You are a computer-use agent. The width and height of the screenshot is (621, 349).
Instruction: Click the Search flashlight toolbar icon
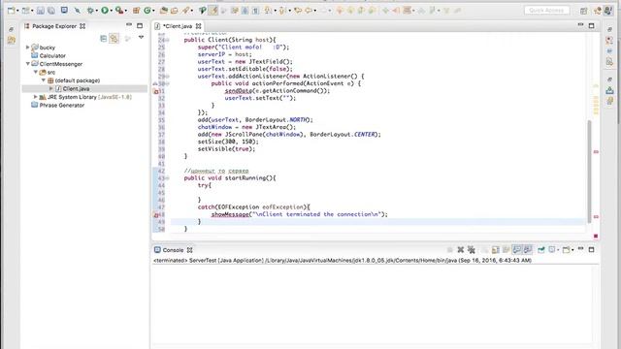(x=185, y=11)
